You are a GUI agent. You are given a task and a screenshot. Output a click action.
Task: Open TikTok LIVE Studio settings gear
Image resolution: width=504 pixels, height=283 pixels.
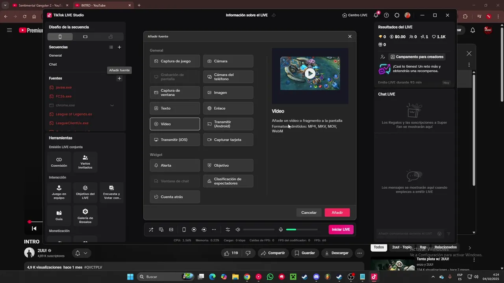[x=397, y=15]
